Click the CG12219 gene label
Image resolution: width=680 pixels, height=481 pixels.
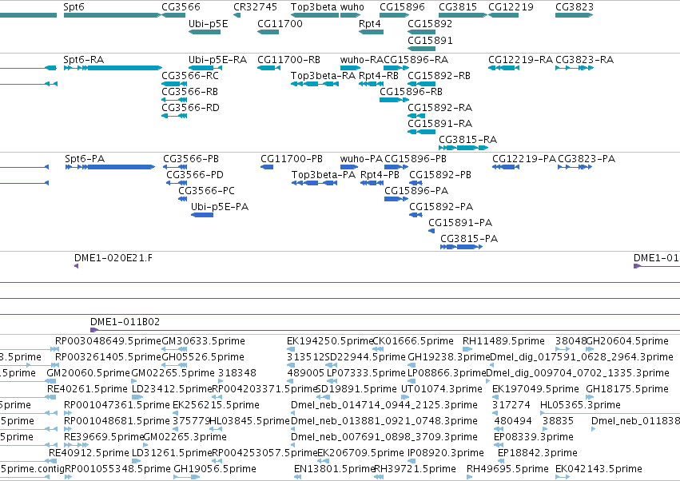click(x=511, y=7)
